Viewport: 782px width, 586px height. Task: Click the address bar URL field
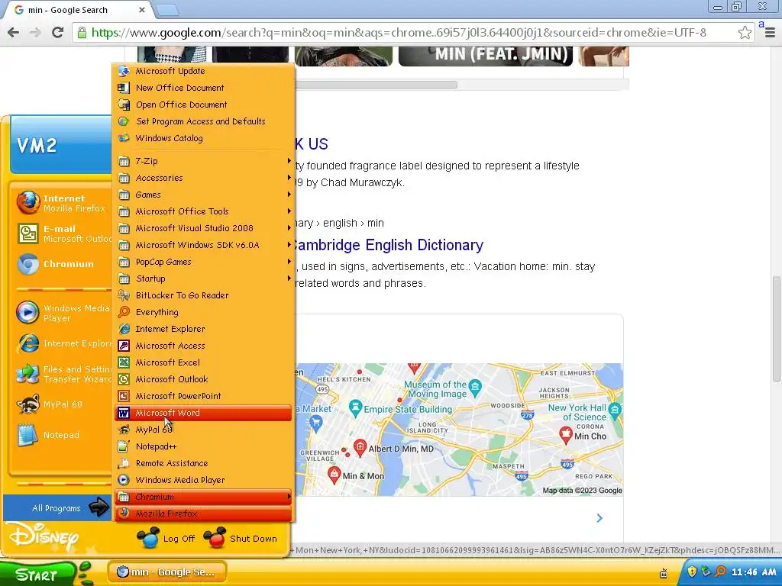tap(399, 33)
